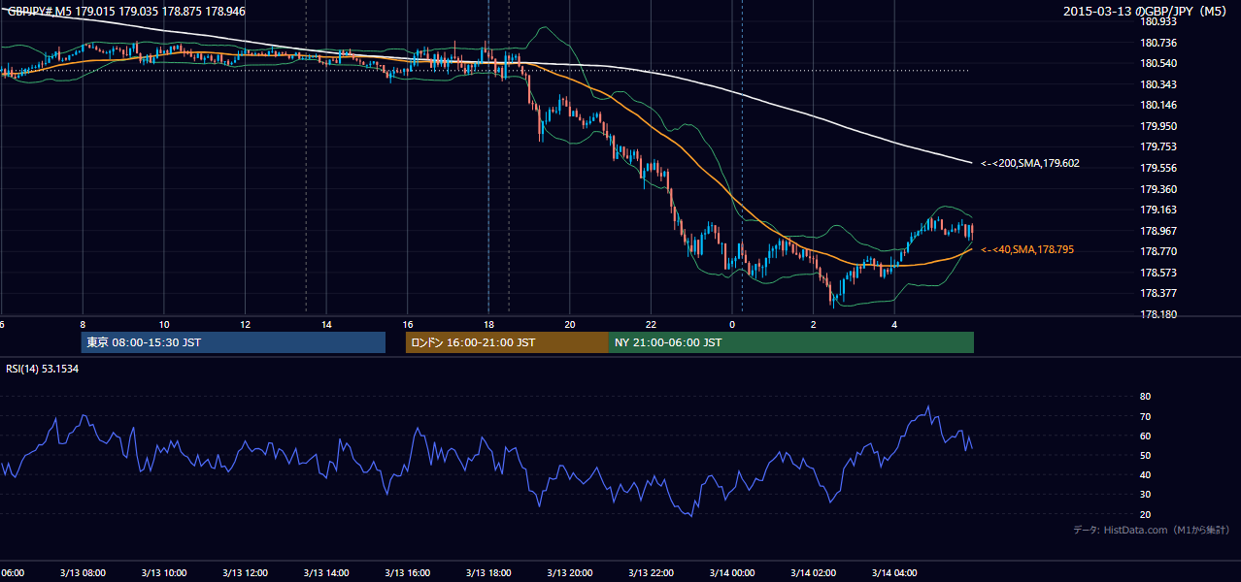Viewport: 1241px width, 582px height.
Task: Click the 3/13 10:00 date axis label
Action: click(x=164, y=572)
